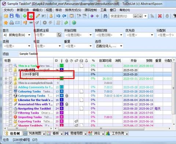Screen dimensions: 176x144
Task: Click the bell Reminder icon in toolbar
Action: (51, 16)
